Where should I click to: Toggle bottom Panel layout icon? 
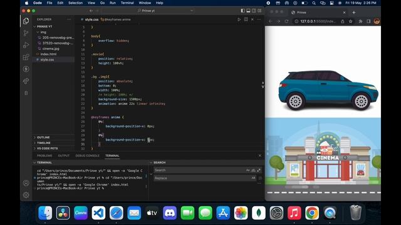248,11
